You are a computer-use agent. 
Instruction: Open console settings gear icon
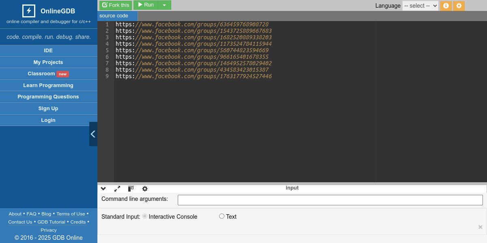(145, 189)
